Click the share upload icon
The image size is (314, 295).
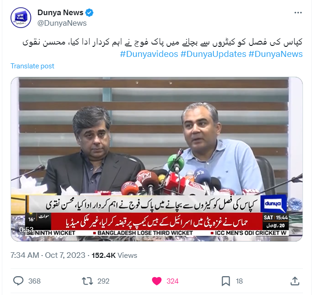(x=295, y=281)
